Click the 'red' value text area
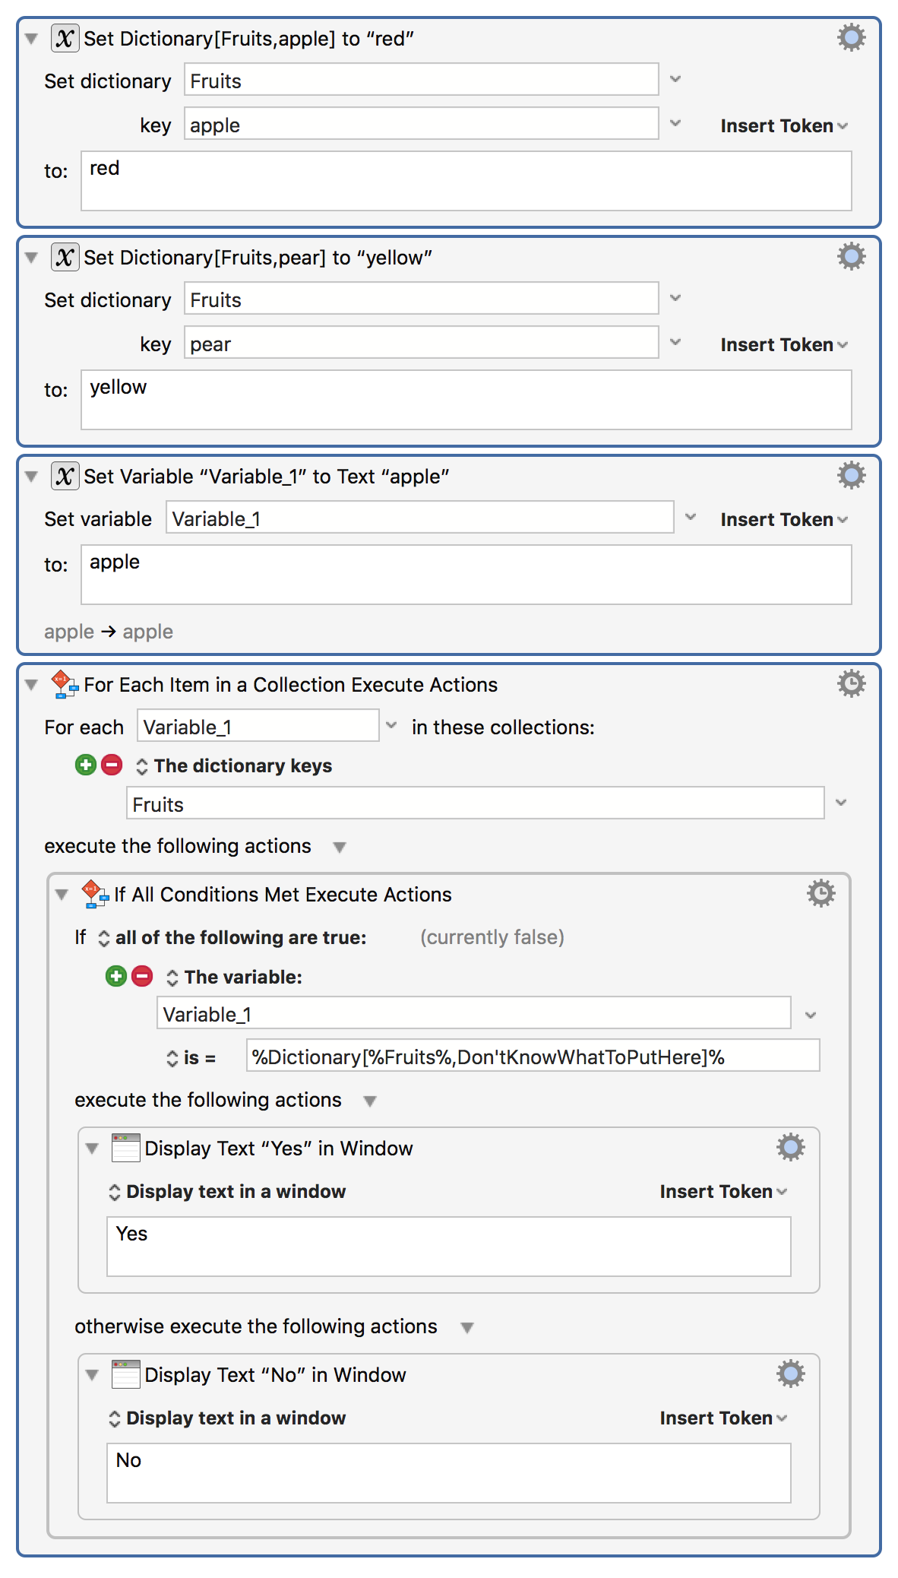898x1578 pixels. 466,181
